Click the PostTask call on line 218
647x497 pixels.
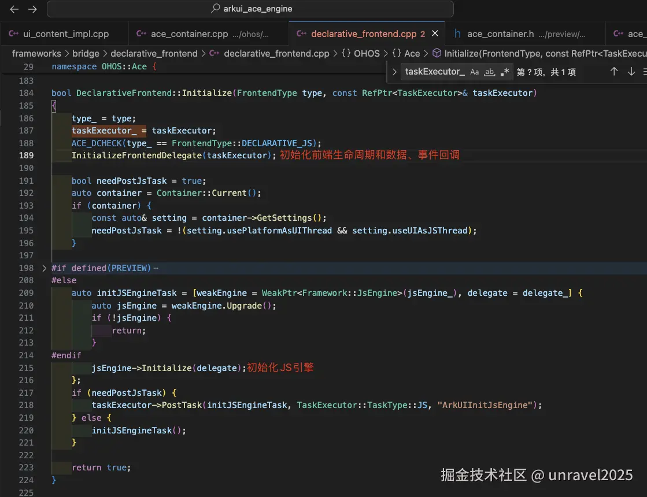[x=182, y=405]
